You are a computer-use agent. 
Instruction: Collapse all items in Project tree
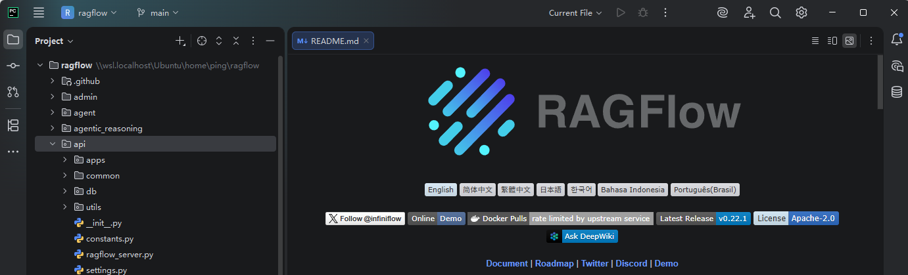[x=236, y=41]
